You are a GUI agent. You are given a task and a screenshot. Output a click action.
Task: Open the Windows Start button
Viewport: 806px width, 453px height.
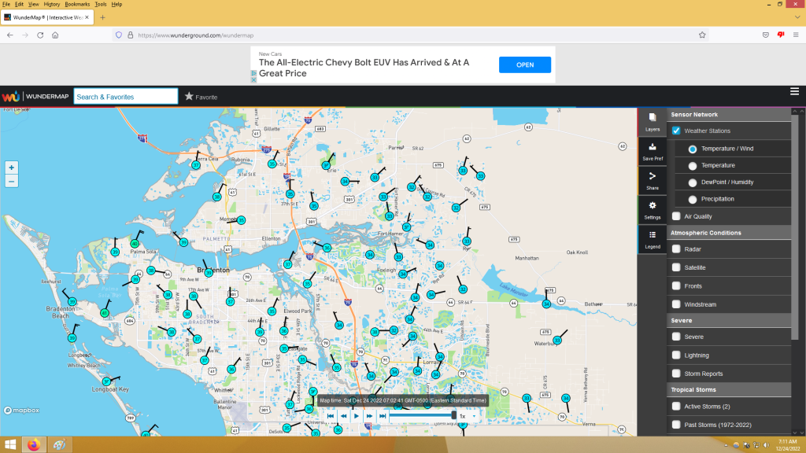tap(10, 445)
